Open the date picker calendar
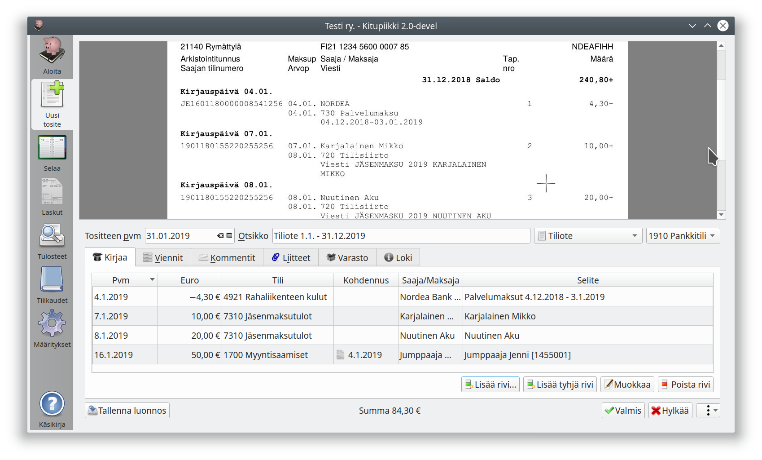Screen dimensions: 762x460 click(x=229, y=236)
